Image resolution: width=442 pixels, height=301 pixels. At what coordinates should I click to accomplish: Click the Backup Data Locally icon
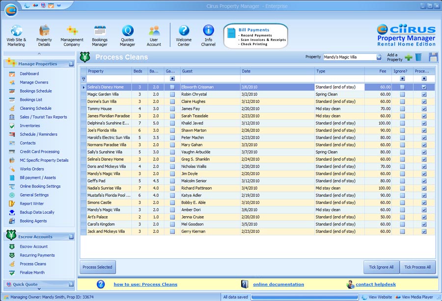[12, 212]
